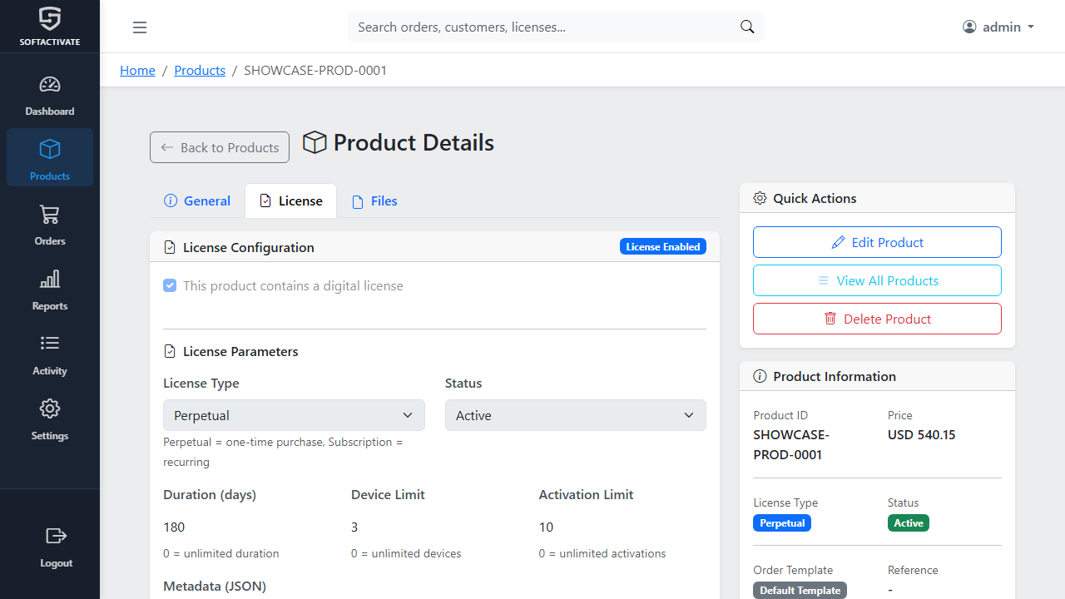Expand the License Type dropdown
Image resolution: width=1065 pixels, height=599 pixels.
click(294, 415)
